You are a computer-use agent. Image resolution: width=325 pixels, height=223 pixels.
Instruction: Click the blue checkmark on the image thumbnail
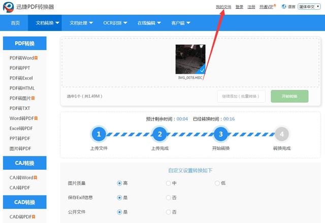[x=202, y=70]
